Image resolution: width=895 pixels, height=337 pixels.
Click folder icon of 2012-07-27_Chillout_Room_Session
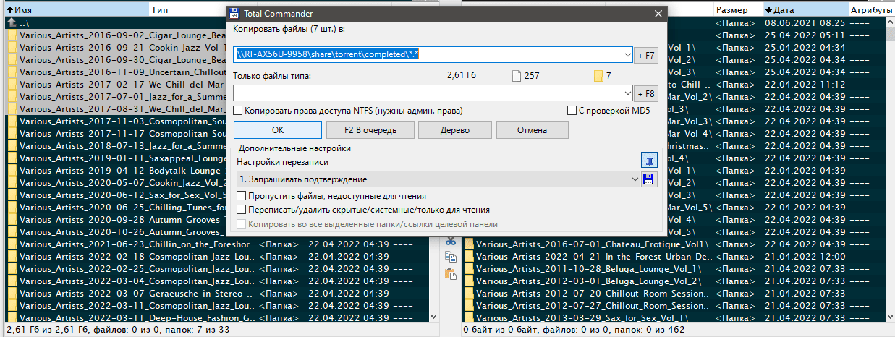(x=468, y=306)
